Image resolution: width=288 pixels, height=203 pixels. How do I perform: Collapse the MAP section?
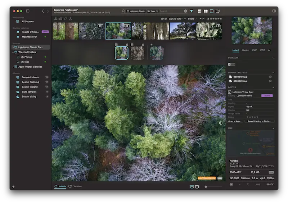point(273,128)
